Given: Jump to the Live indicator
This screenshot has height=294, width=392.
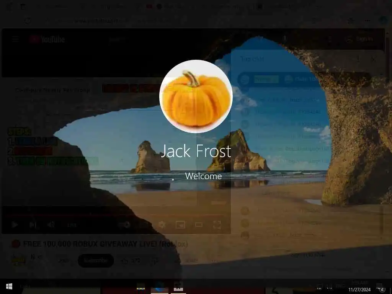Looking at the screenshot, I should (72, 225).
